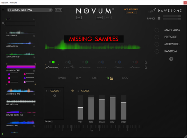Star the Airy Strings preset

[34, 36]
